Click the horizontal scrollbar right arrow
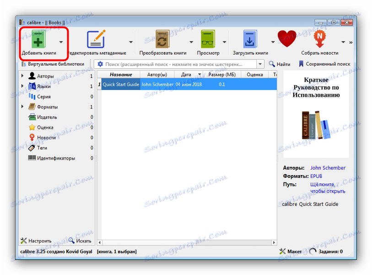The image size is (372, 275). [x=274, y=242]
